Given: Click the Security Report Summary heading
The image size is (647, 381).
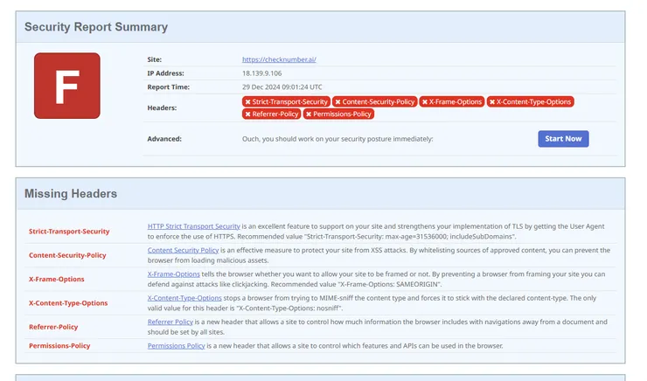Looking at the screenshot, I should (x=96, y=27).
